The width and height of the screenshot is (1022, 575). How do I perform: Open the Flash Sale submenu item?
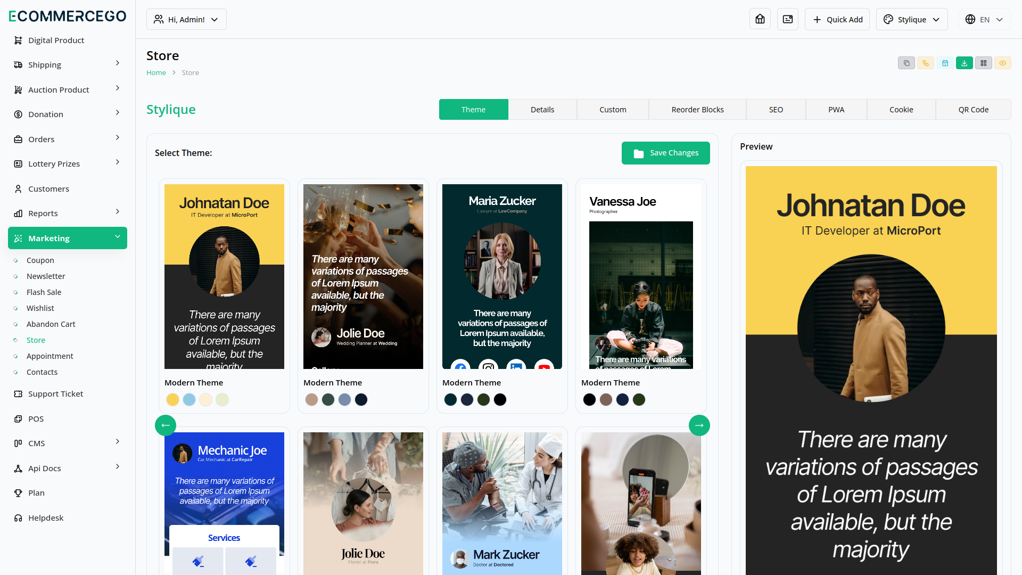point(44,292)
